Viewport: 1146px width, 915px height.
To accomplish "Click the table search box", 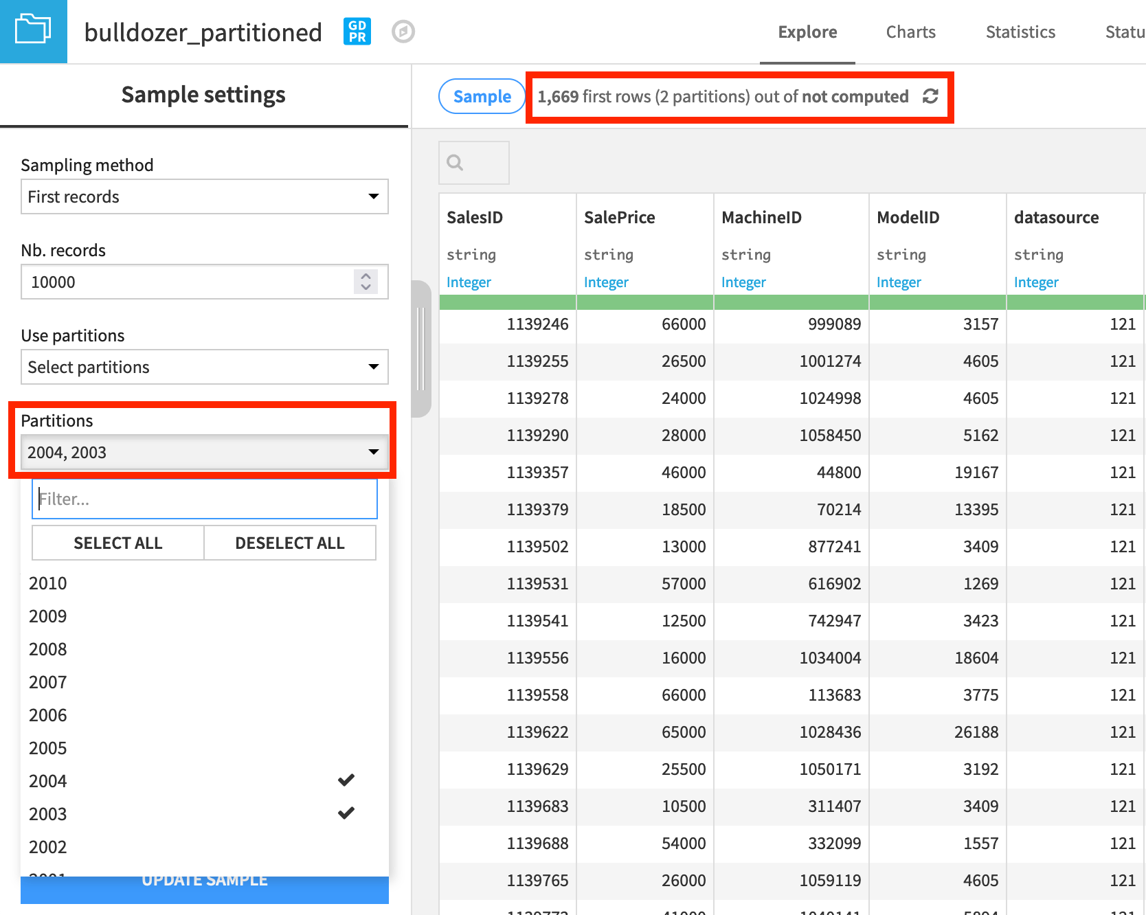I will [474, 163].
